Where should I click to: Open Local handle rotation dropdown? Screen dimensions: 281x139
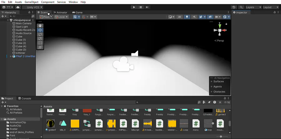[62, 17]
